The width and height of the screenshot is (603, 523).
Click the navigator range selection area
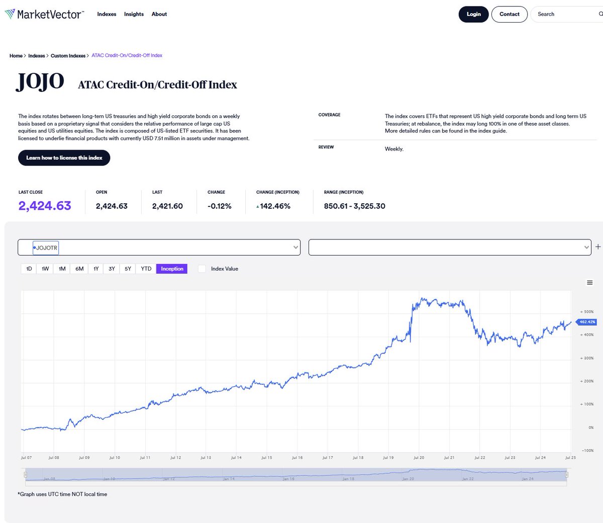[x=296, y=475]
